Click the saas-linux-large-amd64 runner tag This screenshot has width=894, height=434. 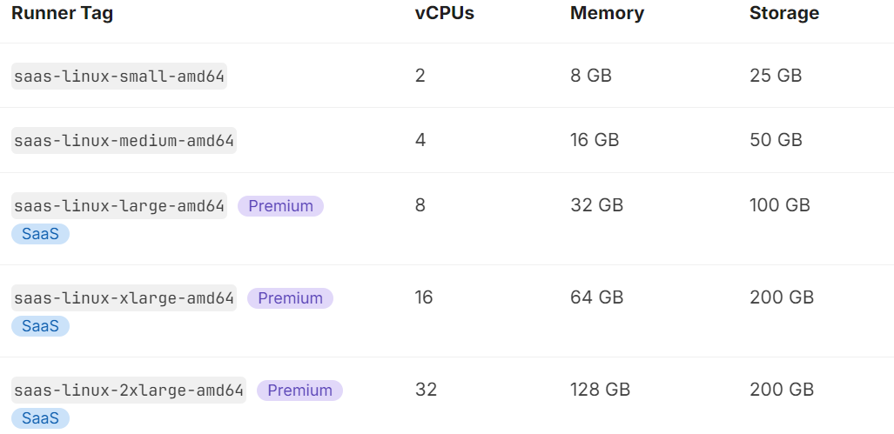[119, 205]
